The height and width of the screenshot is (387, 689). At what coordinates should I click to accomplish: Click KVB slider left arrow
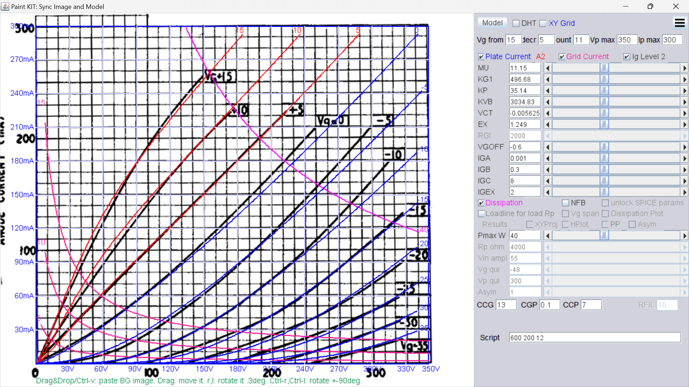point(548,102)
